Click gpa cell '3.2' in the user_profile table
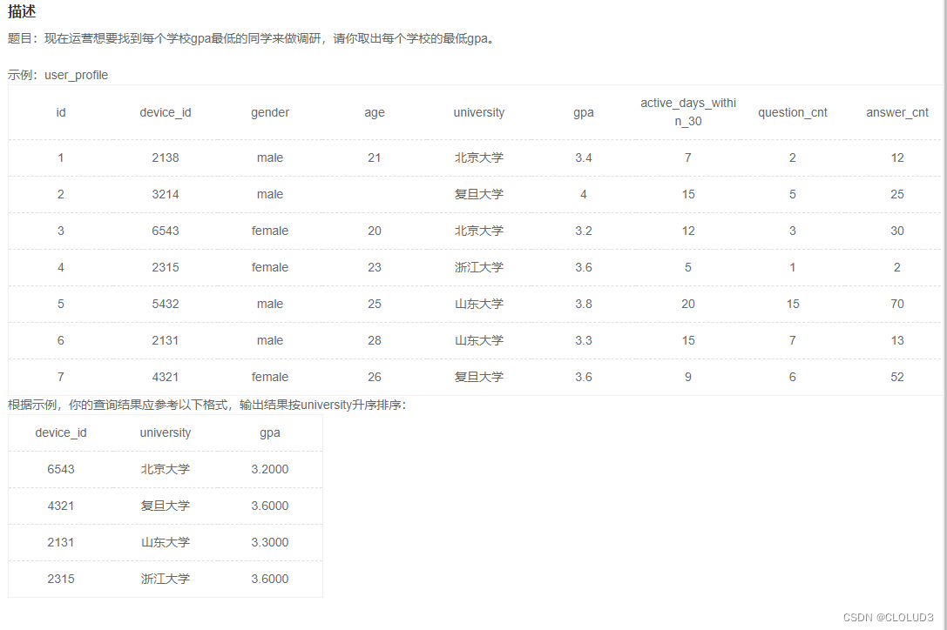947x630 pixels. point(584,231)
